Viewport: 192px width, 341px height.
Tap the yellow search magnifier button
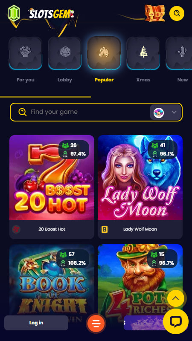click(x=177, y=14)
